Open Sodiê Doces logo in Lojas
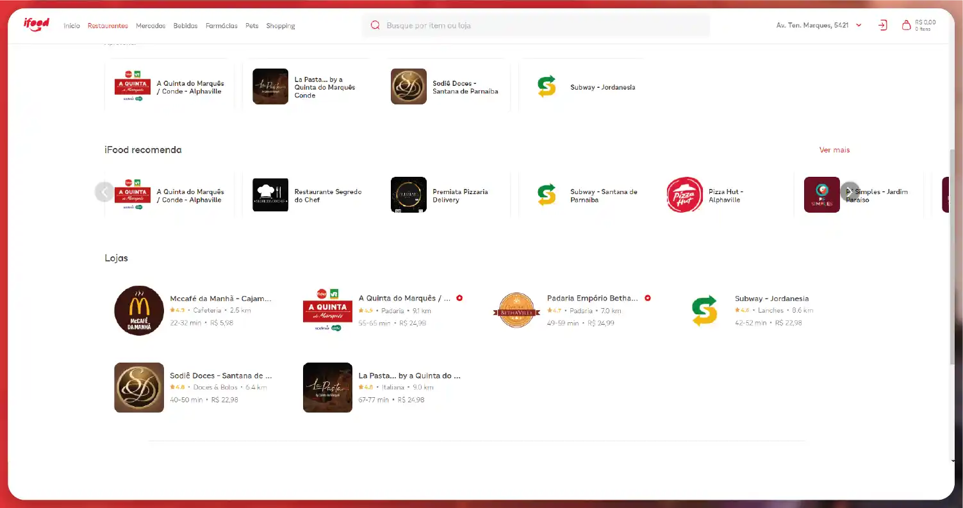Image resolution: width=963 pixels, height=508 pixels. 139,388
